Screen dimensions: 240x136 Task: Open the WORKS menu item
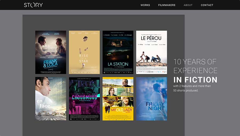click(145, 5)
